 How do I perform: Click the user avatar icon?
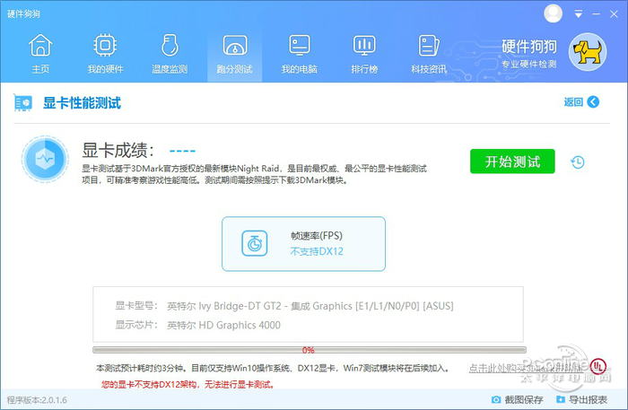[553, 14]
